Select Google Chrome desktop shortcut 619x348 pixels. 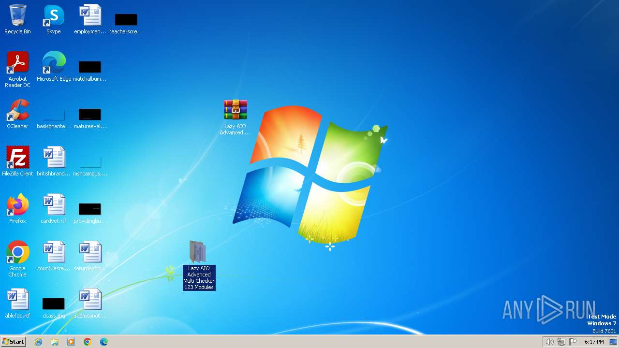[x=17, y=259]
